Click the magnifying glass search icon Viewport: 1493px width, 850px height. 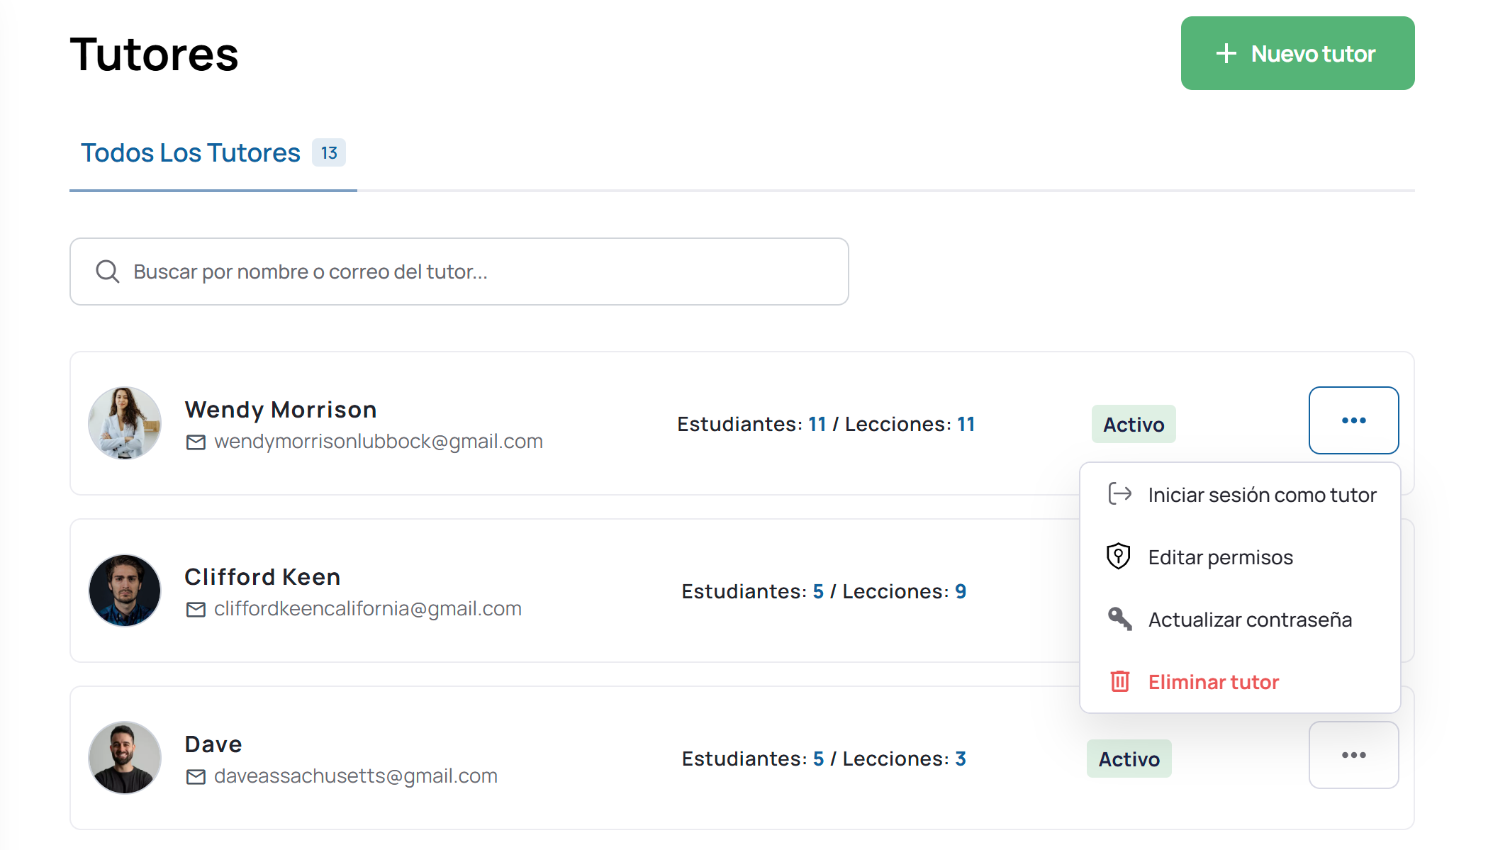coord(108,272)
